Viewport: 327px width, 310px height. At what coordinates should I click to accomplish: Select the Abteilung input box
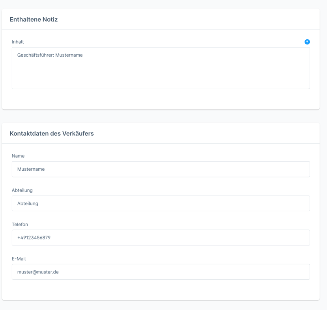[x=161, y=203]
